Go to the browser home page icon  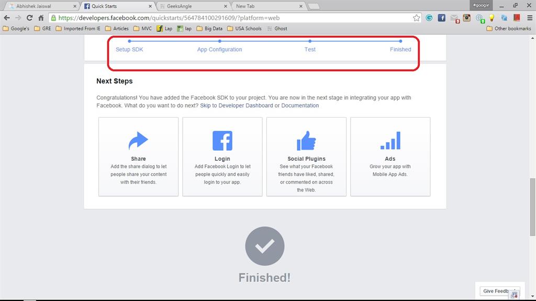[x=41, y=18]
